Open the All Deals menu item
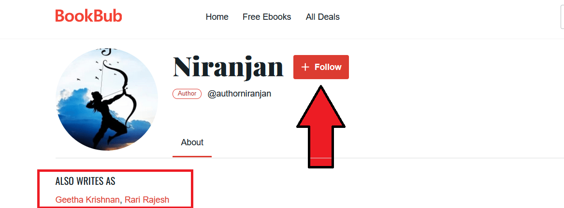 tap(323, 17)
